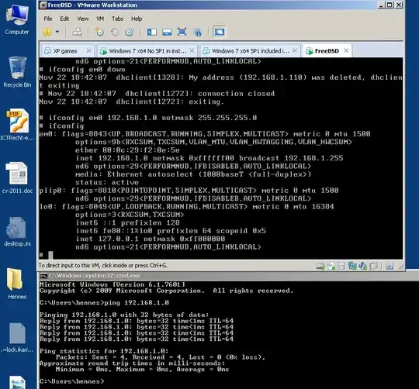Click 'Ping statistics for 192.168.1.0' text
419x389 pixels.
tap(104, 351)
